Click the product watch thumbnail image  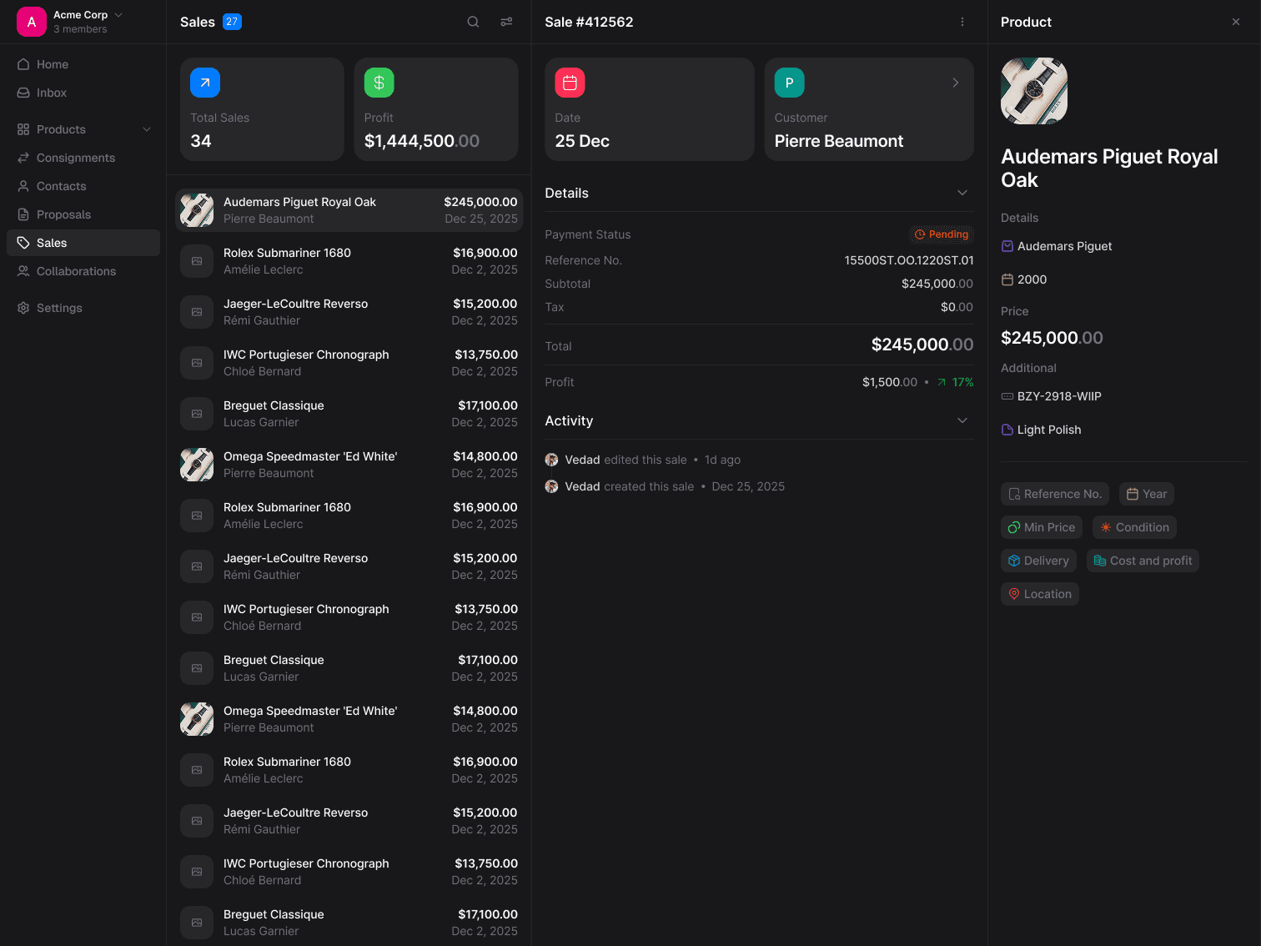click(1034, 91)
